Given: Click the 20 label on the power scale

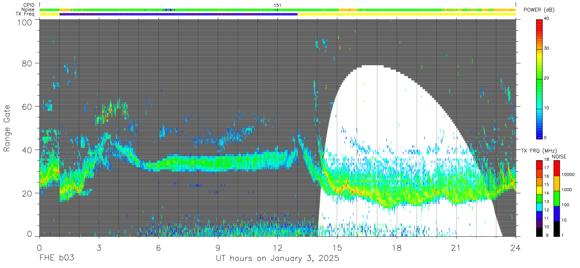Looking at the screenshot, I should [546, 78].
